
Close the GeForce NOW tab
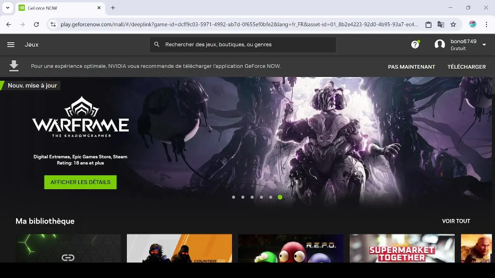tap(99, 8)
